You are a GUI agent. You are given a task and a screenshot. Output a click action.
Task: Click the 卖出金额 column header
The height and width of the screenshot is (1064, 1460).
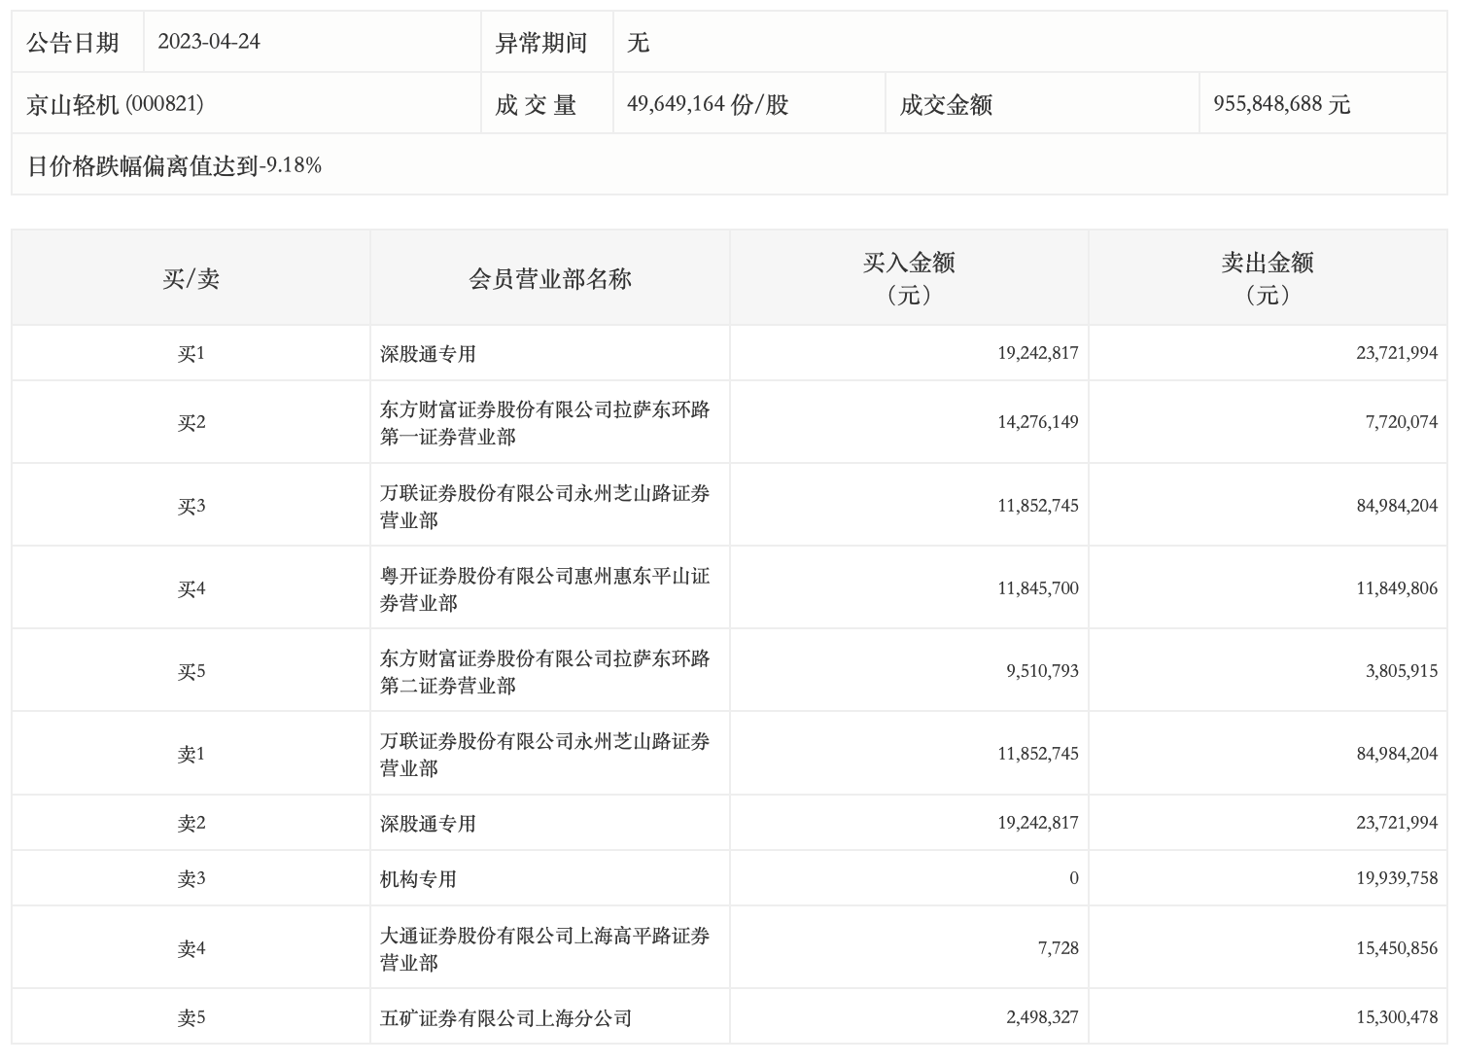point(1268,277)
